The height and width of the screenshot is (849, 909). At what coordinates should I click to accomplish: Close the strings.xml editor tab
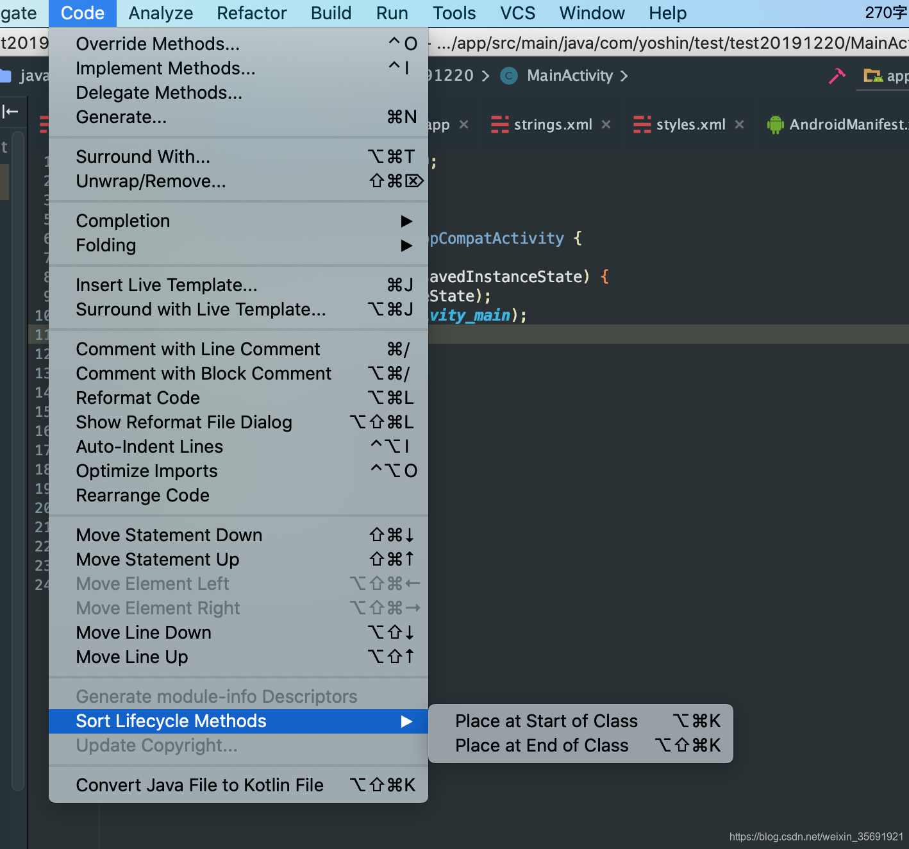[x=606, y=124]
